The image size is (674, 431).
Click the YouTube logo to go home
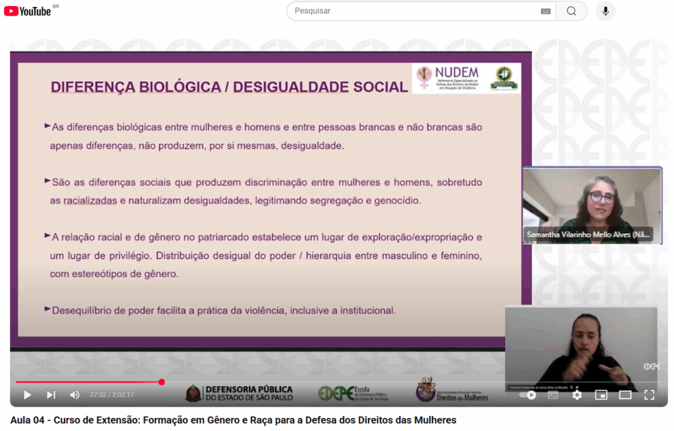tap(28, 11)
